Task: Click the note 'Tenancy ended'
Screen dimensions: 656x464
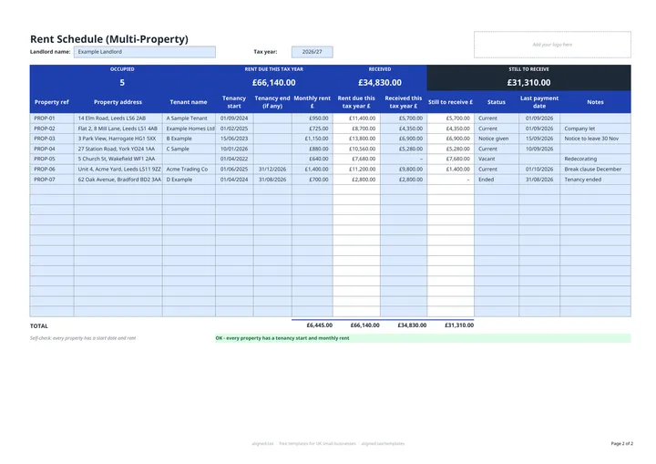Action: (x=595, y=180)
